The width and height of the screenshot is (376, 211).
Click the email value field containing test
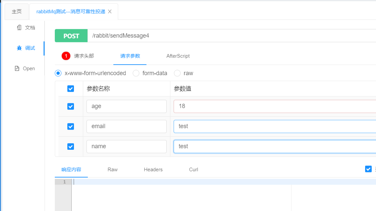275,126
